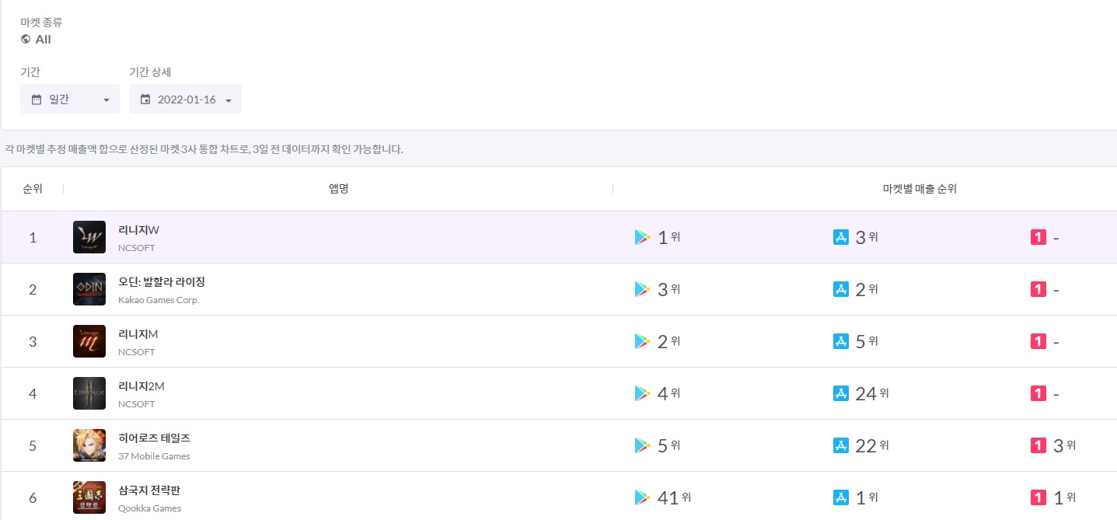Viewport: 1117px width, 520px height.
Task: Open the 일간 period dropdown
Action: 70,99
